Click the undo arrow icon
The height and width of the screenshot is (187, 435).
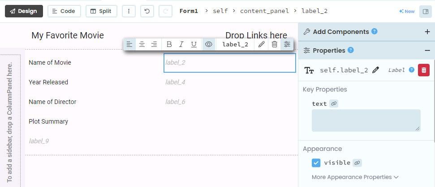click(147, 11)
